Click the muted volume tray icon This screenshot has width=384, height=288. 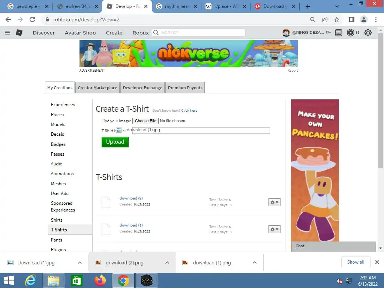click(339, 281)
